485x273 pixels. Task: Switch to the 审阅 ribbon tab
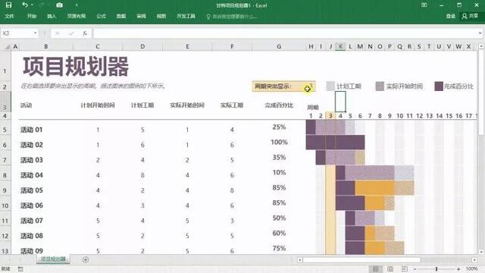142,16
